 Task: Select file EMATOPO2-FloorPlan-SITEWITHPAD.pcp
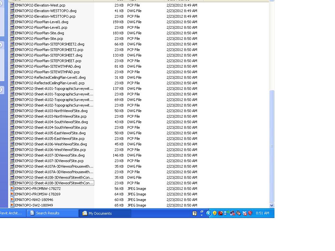point(47,72)
